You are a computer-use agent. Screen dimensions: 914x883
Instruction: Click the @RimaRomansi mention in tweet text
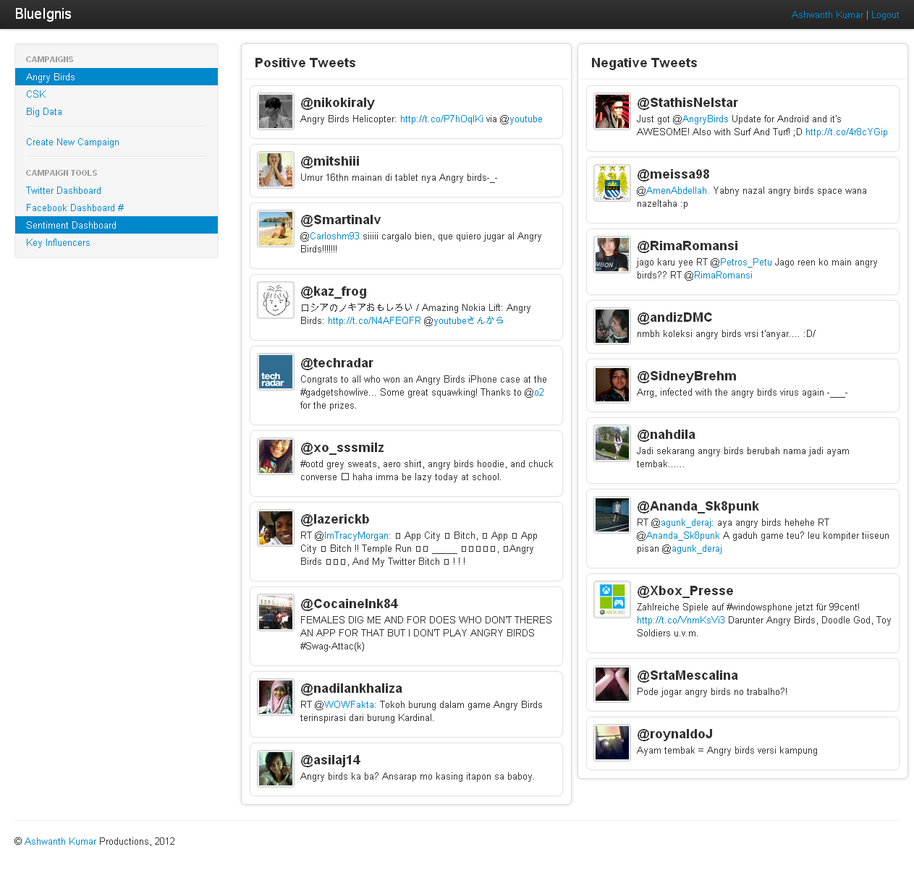click(x=723, y=275)
